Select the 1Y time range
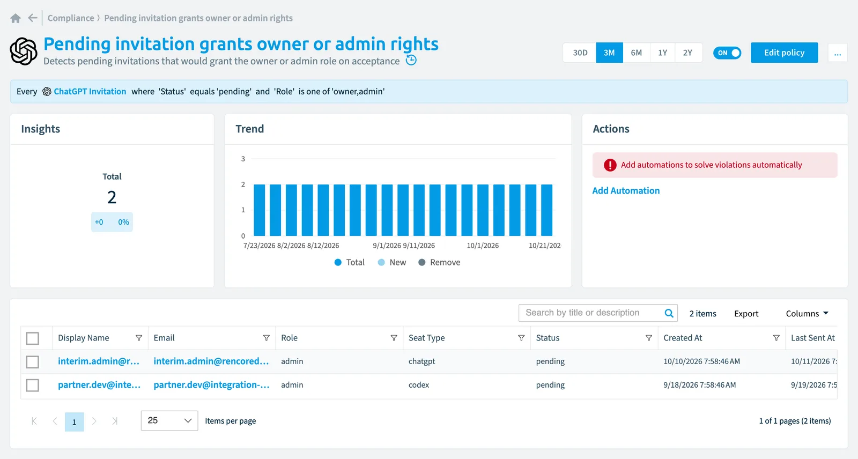 pos(663,53)
